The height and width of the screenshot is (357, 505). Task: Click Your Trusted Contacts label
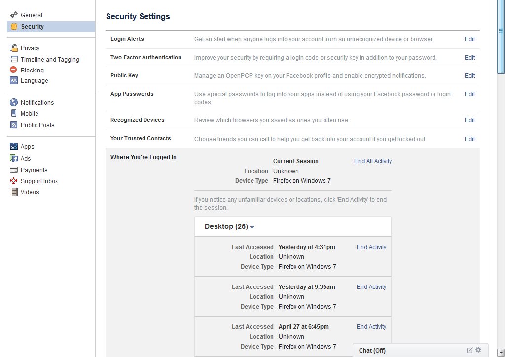point(141,138)
